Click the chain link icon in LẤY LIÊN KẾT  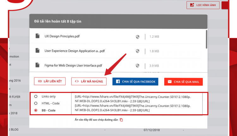40,81
